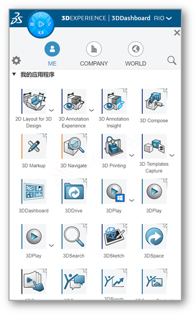Launch the 3D Markup app
The image size is (196, 315).
click(x=34, y=146)
